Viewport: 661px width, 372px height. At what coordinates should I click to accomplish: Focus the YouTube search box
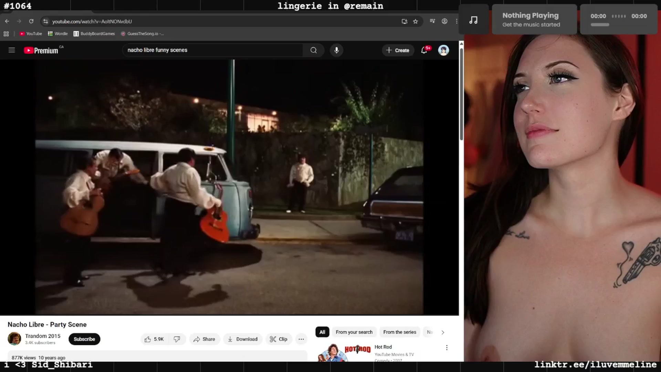tap(212, 50)
